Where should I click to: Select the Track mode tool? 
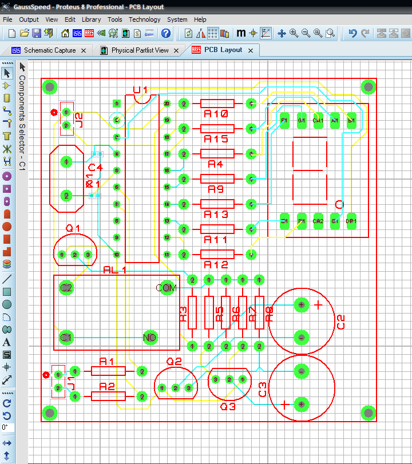(x=7, y=110)
